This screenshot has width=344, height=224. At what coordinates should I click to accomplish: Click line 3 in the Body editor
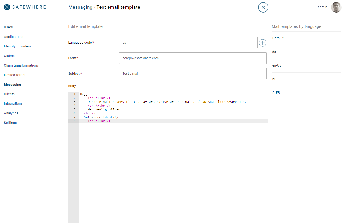click(164, 101)
